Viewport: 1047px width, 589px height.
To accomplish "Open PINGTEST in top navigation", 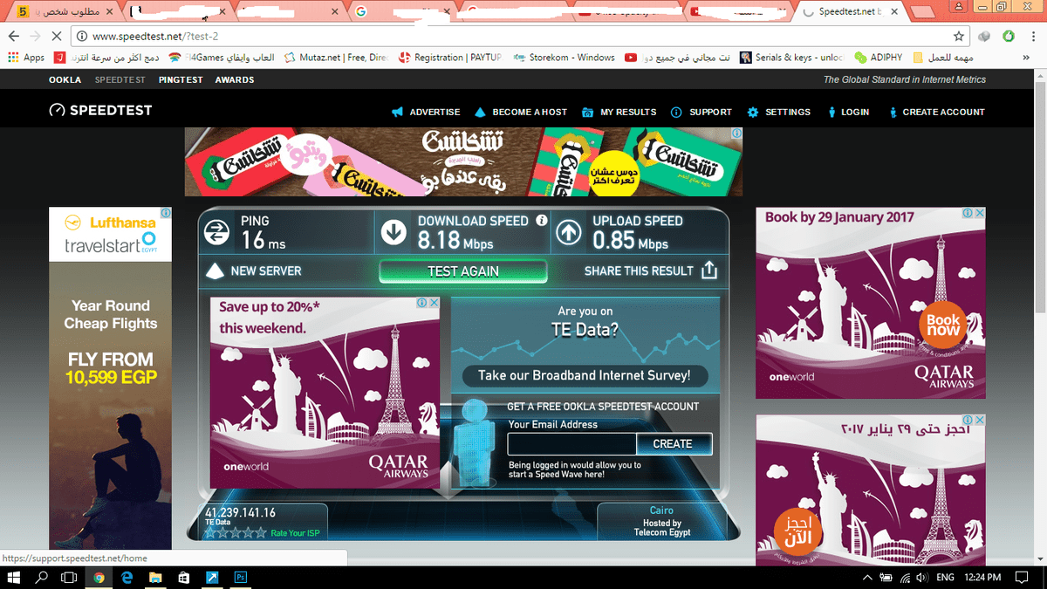I will coord(181,79).
